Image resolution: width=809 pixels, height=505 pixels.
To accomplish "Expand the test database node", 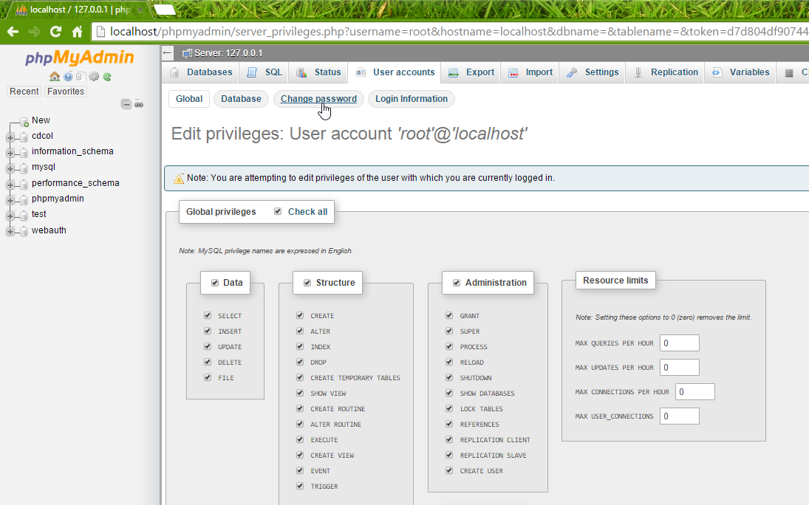I will point(10,216).
